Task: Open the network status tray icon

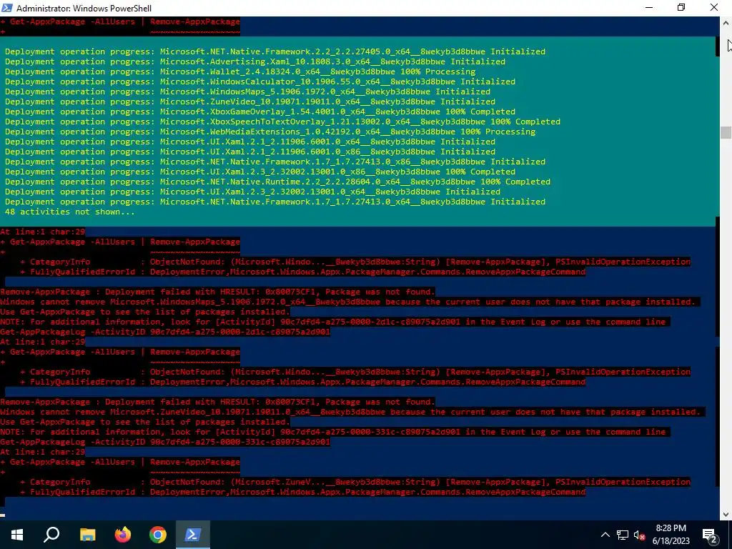Action: pos(623,535)
